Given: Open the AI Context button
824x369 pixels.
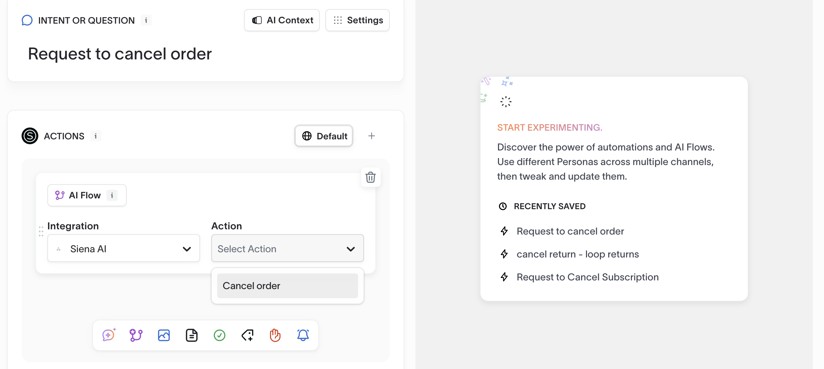Looking at the screenshot, I should [282, 20].
